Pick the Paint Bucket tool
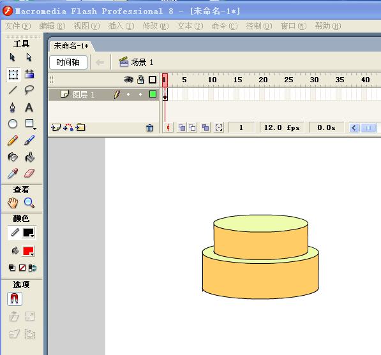This screenshot has width=381, height=355. click(x=29, y=157)
